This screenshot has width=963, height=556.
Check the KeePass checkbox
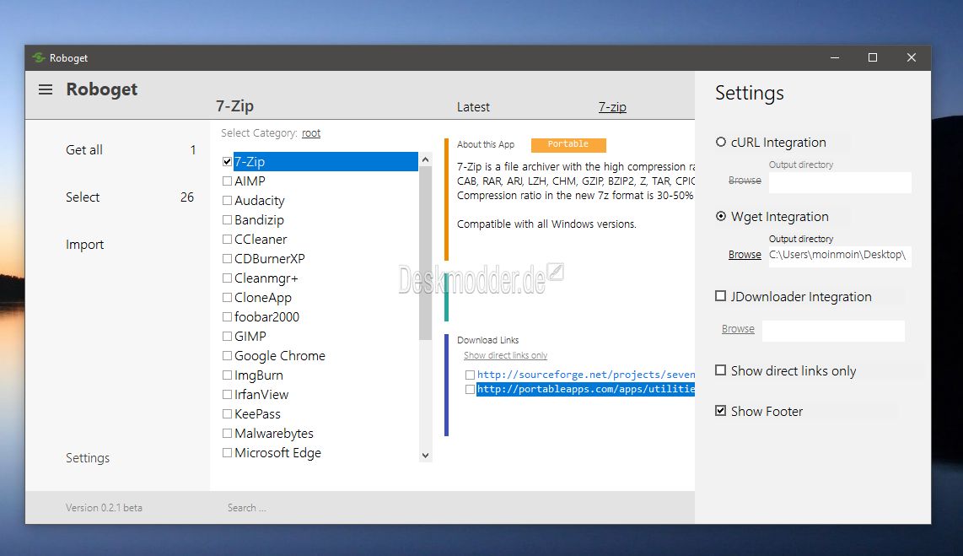point(227,414)
